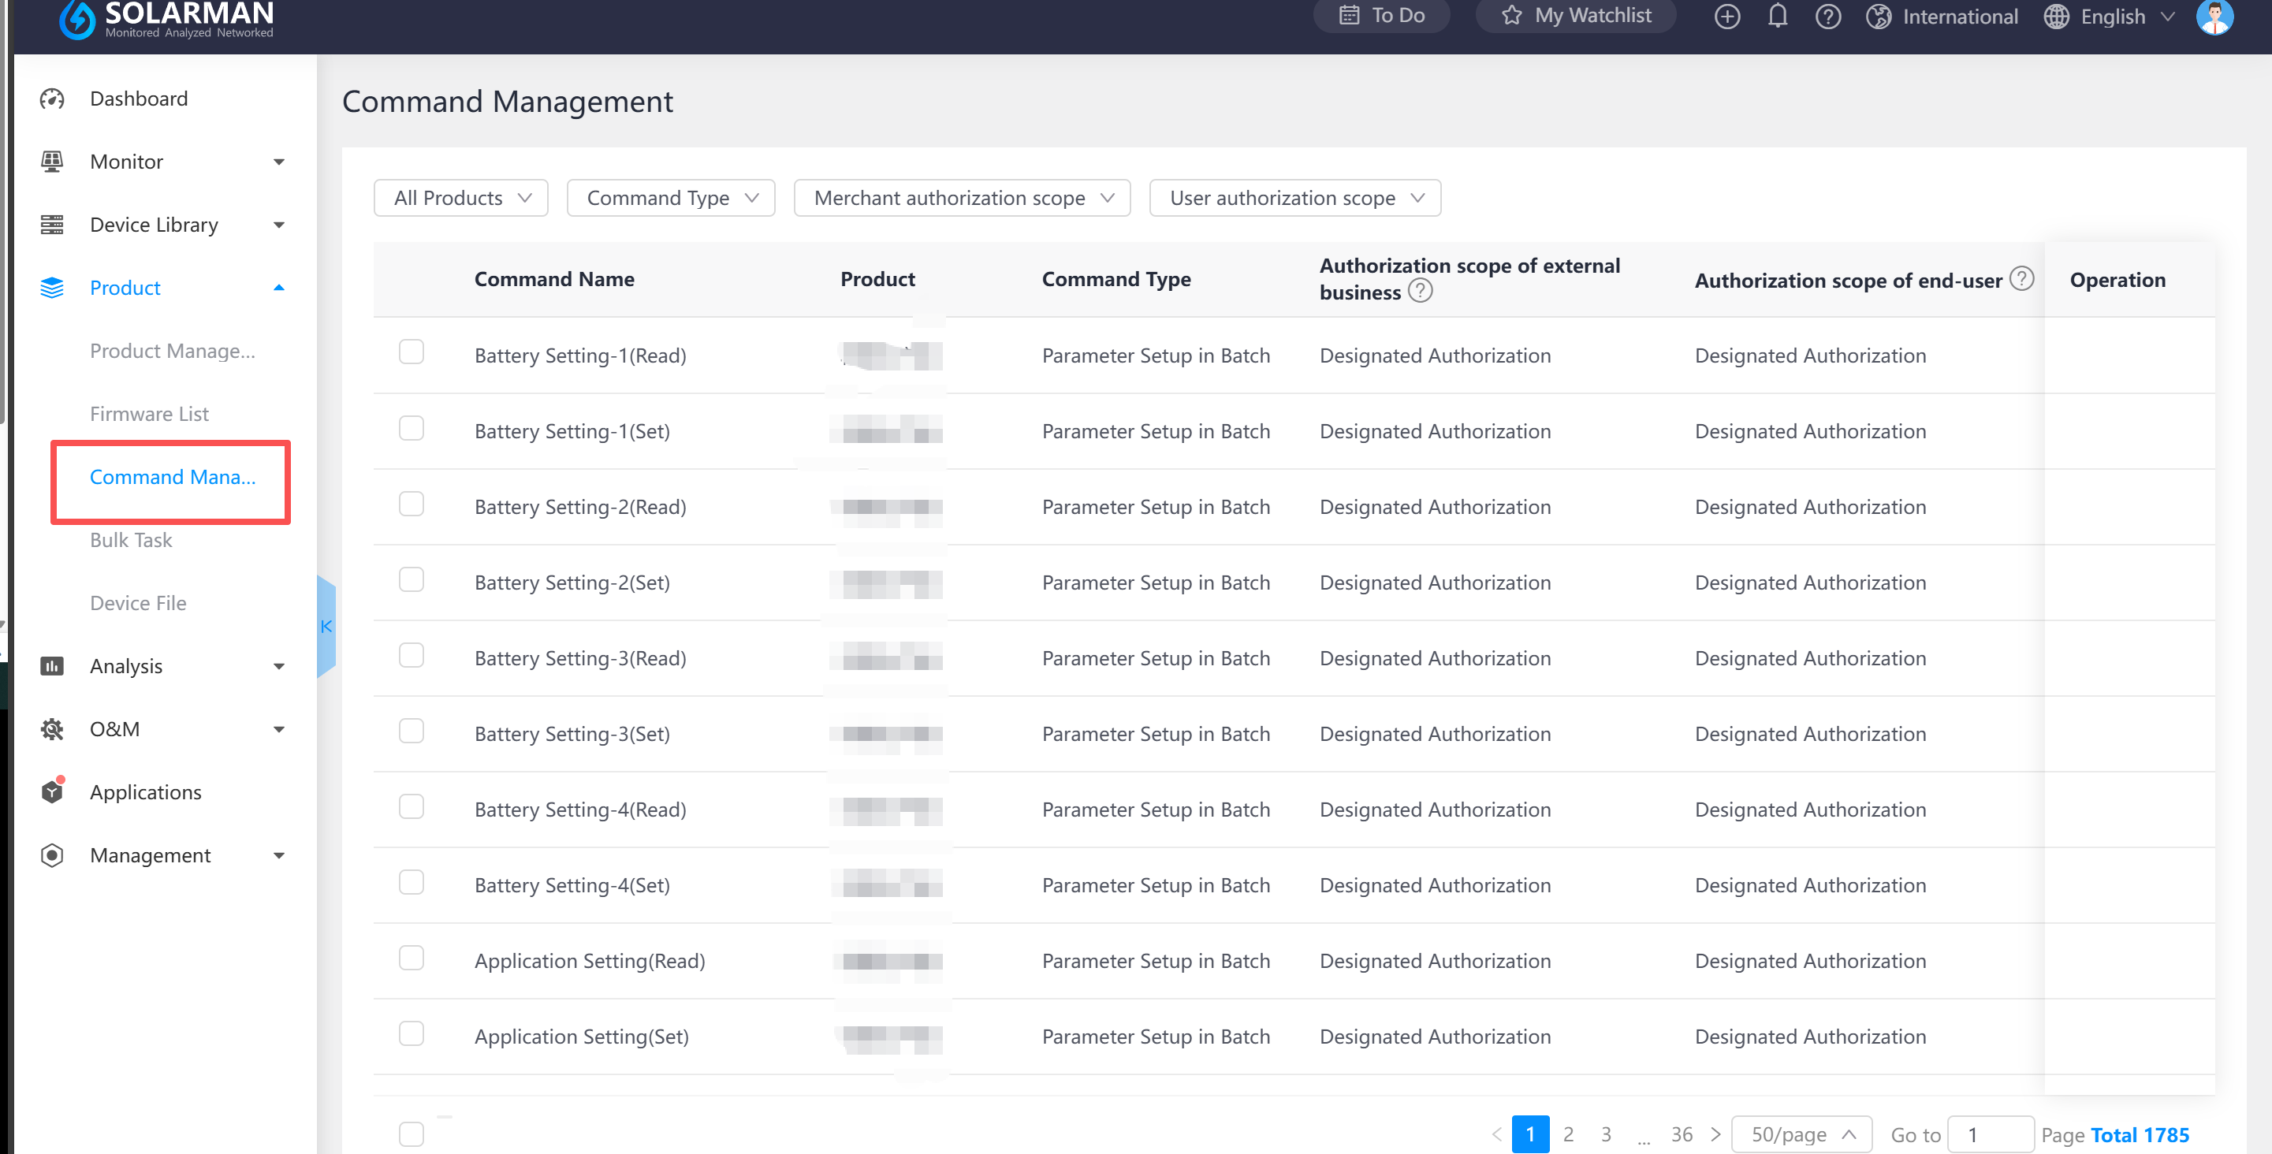The image size is (2272, 1154).
Task: Click the To Do button
Action: coord(1381,16)
